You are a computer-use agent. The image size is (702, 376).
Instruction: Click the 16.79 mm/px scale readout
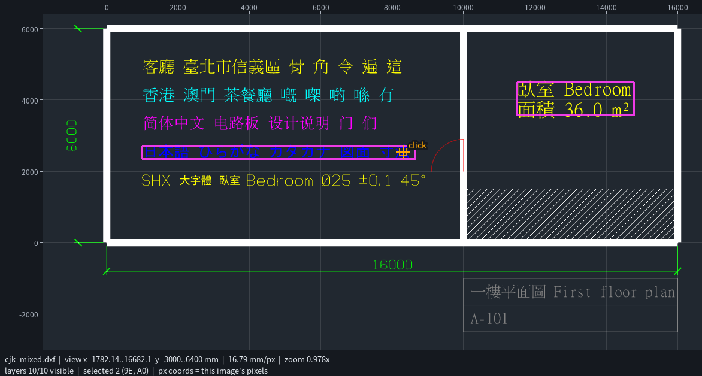point(252,359)
